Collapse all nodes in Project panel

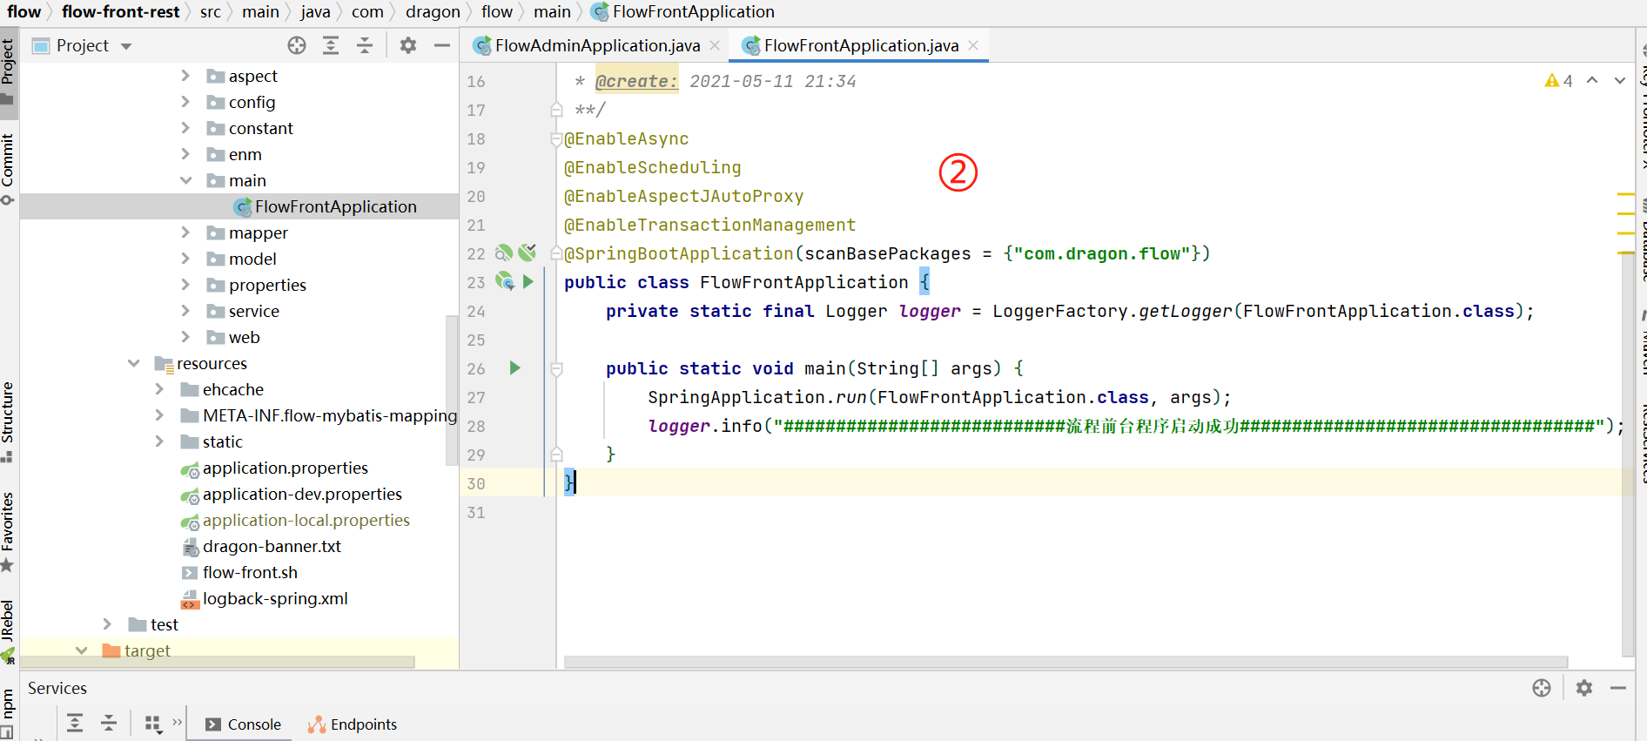(x=365, y=45)
